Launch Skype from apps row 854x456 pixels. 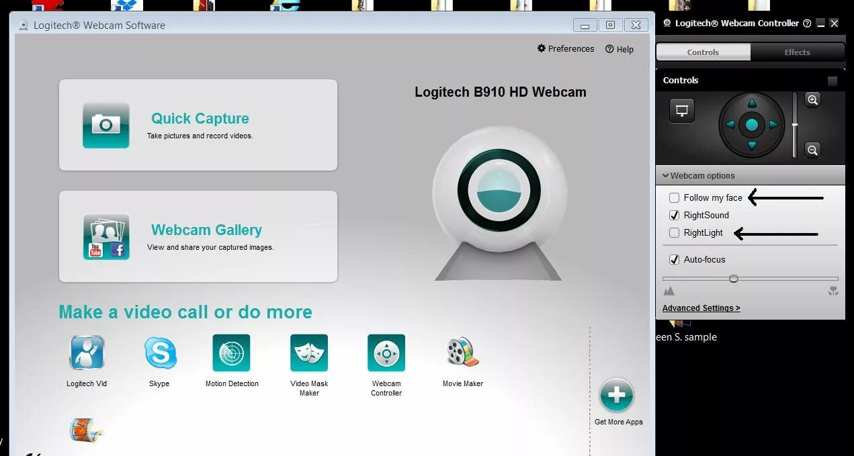click(160, 353)
